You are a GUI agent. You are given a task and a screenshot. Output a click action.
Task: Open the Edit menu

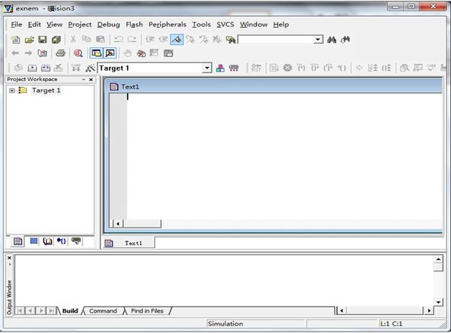35,25
